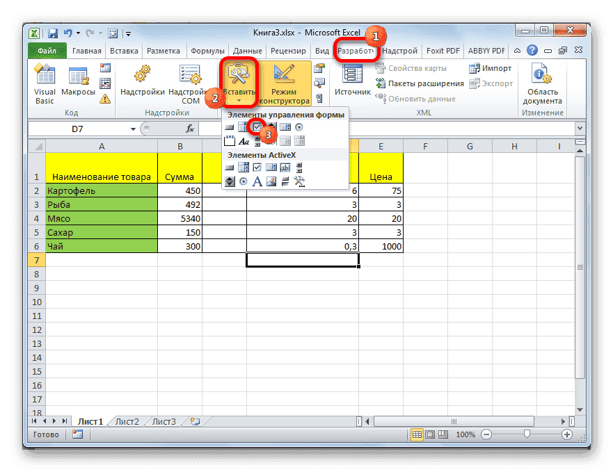The width and height of the screenshot is (613, 472).
Task: Choose the ActiveX text box control
Action: (284, 167)
